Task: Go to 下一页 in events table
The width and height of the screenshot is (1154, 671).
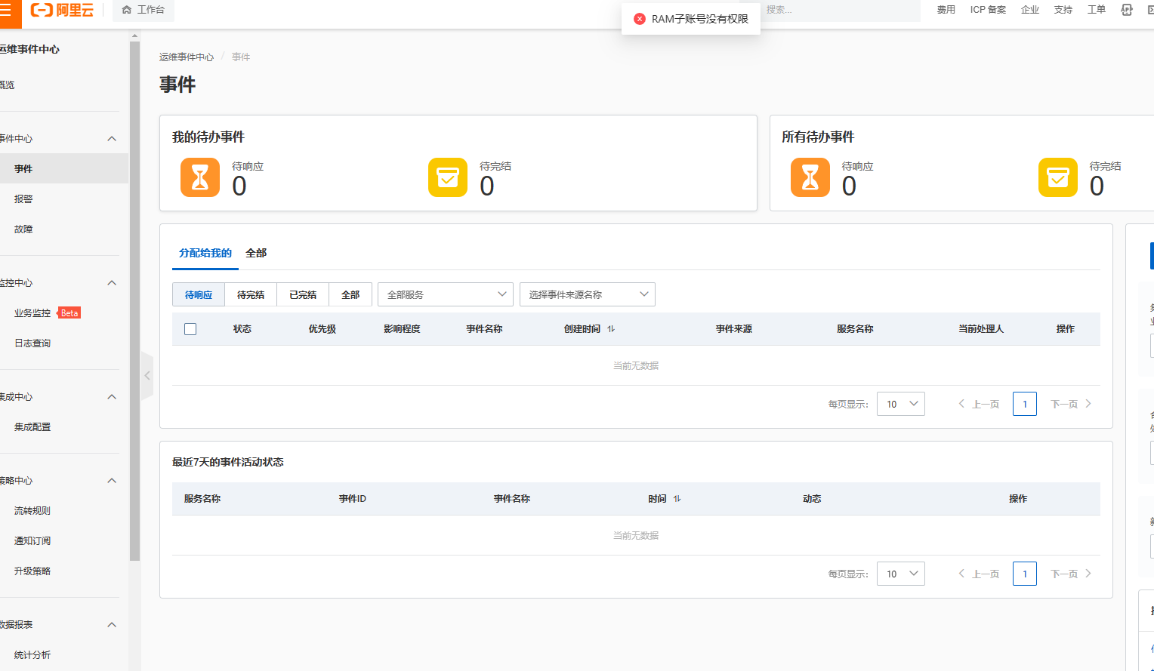Action: coord(1071,404)
